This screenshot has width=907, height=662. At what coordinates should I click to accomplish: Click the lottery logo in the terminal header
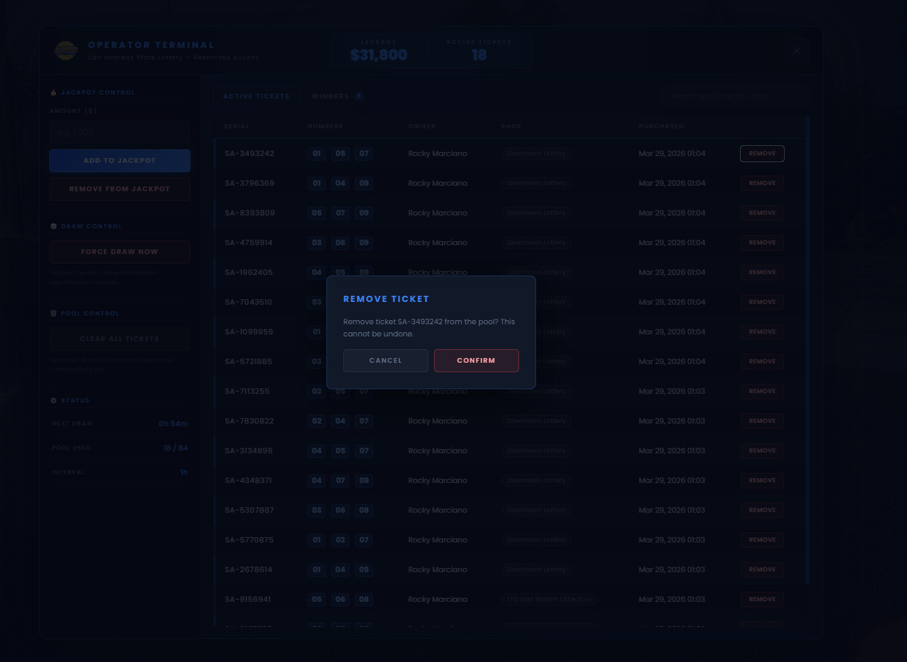(66, 51)
